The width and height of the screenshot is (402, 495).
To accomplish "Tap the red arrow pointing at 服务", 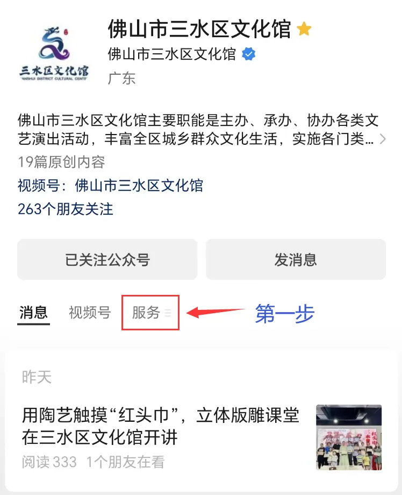I will coord(216,312).
